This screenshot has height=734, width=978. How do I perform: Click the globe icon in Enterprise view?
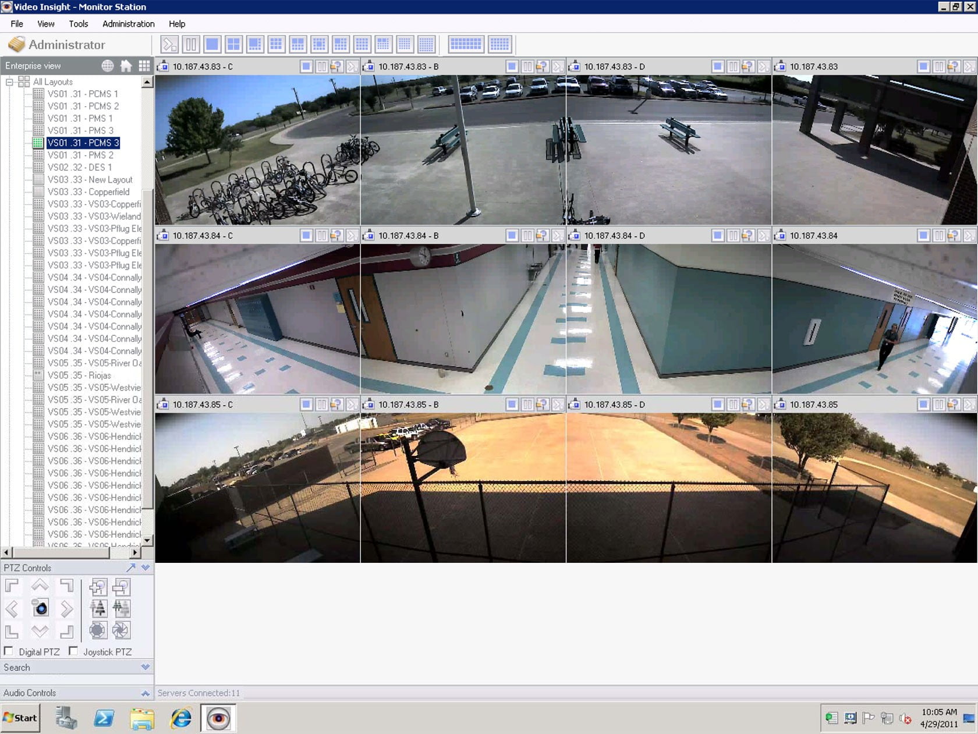pyautogui.click(x=108, y=66)
